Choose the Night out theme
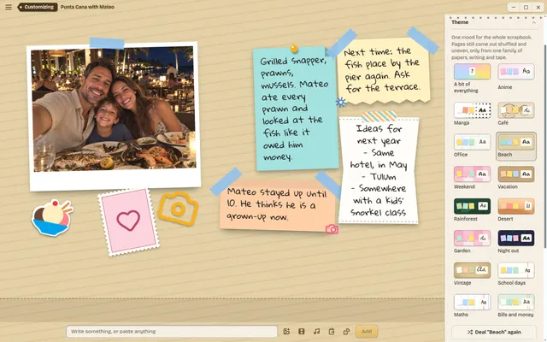The height and width of the screenshot is (342, 547). 516,241
